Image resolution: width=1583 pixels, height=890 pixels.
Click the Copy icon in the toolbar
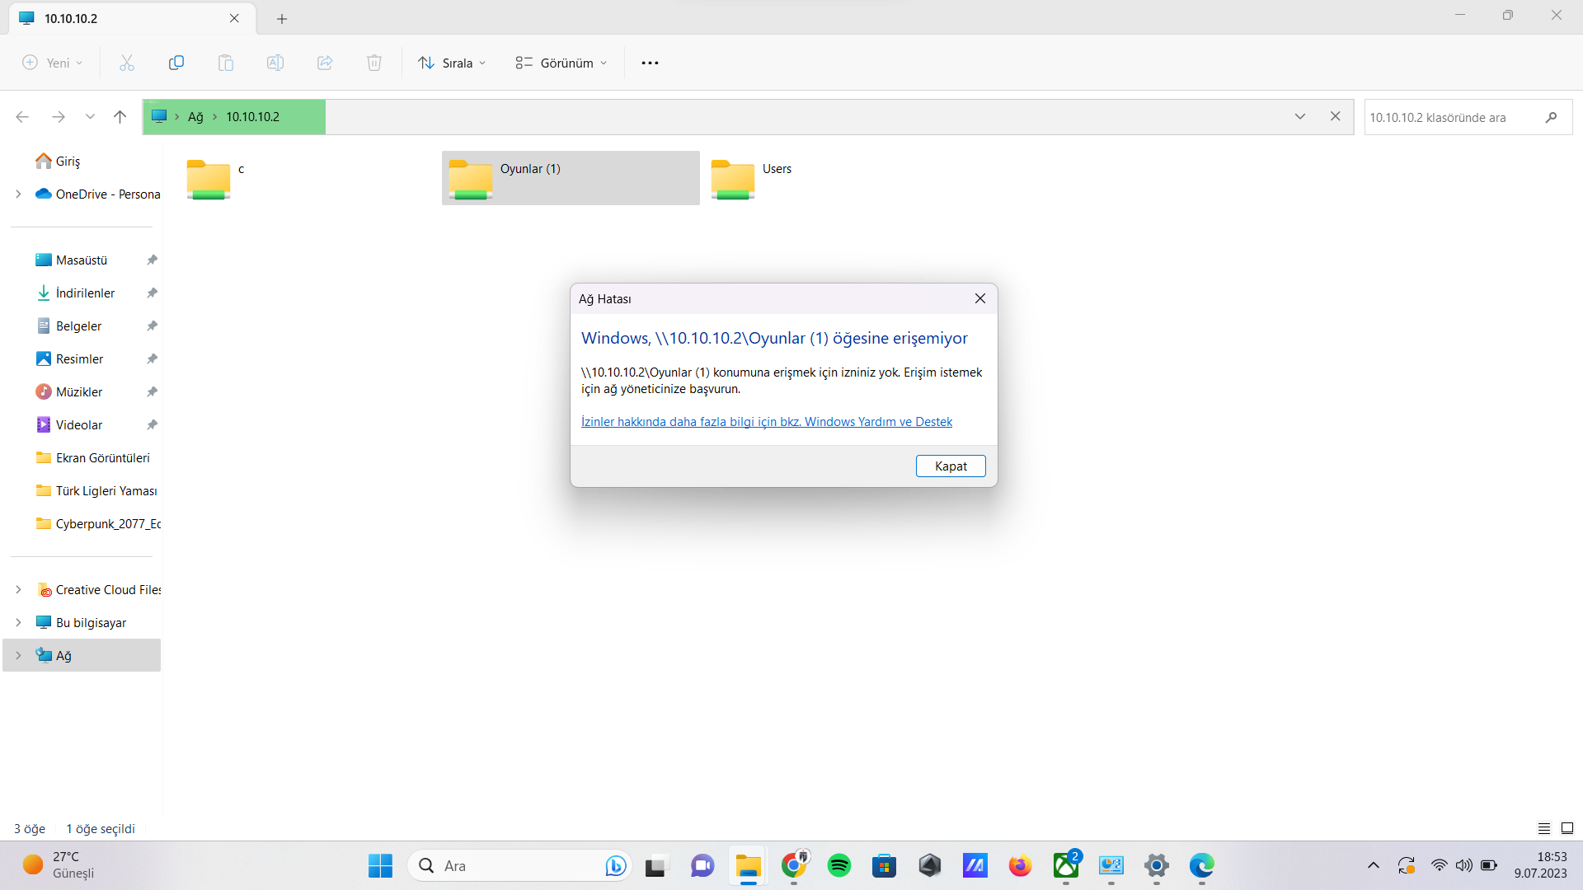(x=176, y=63)
